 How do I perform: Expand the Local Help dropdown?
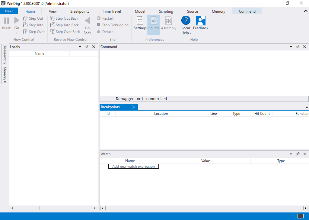coord(191,33)
